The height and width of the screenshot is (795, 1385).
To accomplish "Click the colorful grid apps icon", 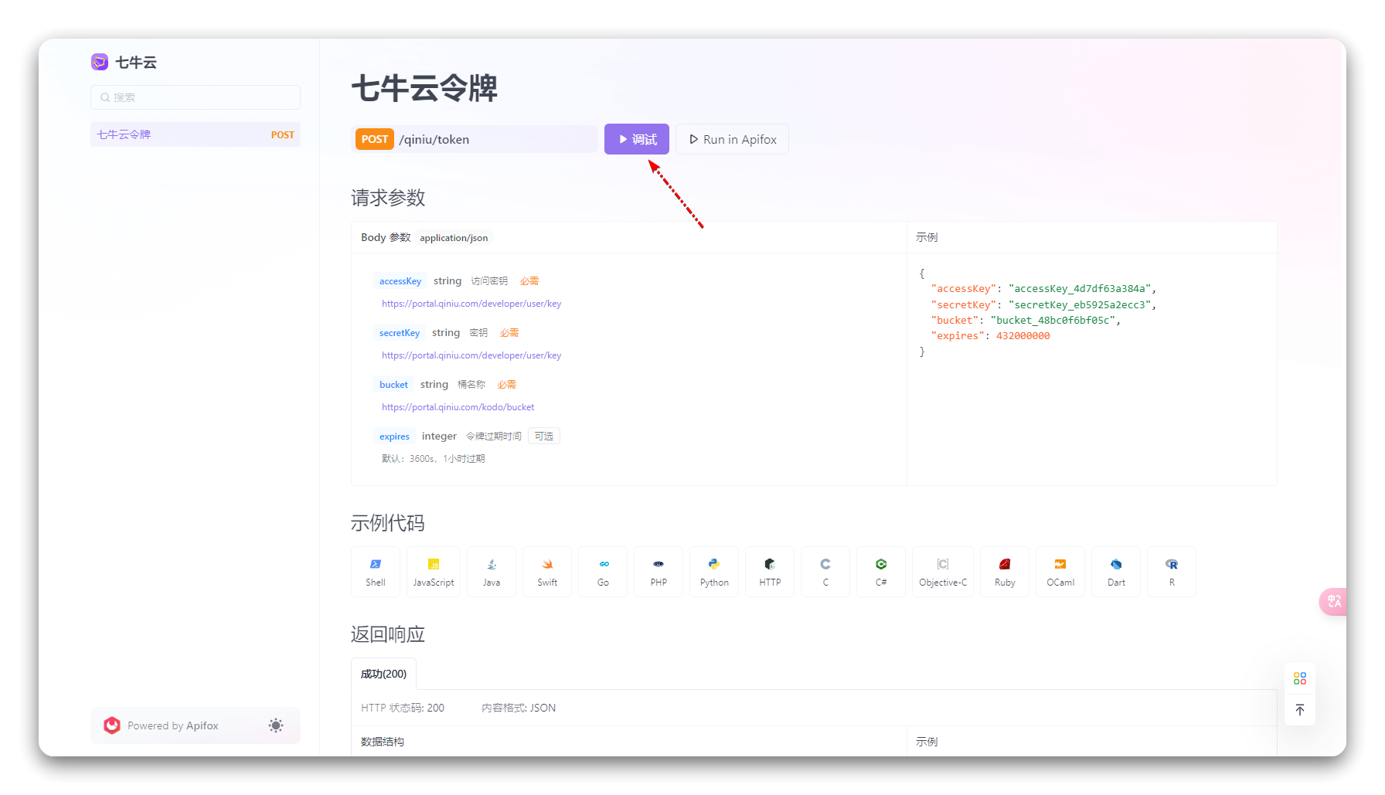I will coord(1300,678).
